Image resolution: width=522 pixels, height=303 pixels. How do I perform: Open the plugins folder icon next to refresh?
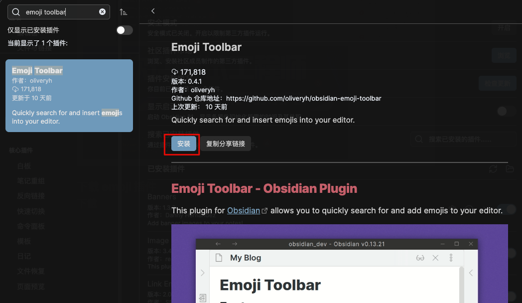tap(510, 169)
